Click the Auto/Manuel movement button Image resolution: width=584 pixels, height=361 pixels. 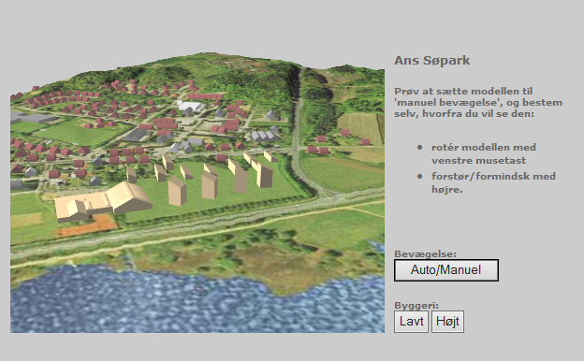[446, 270]
